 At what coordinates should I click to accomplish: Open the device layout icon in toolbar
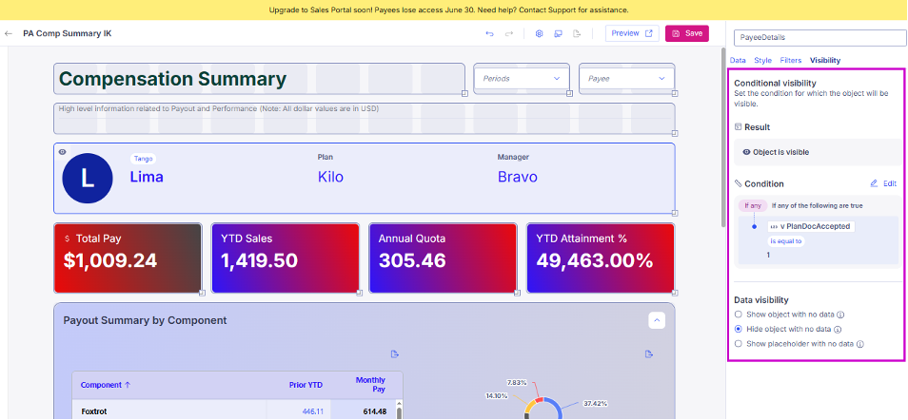[559, 33]
